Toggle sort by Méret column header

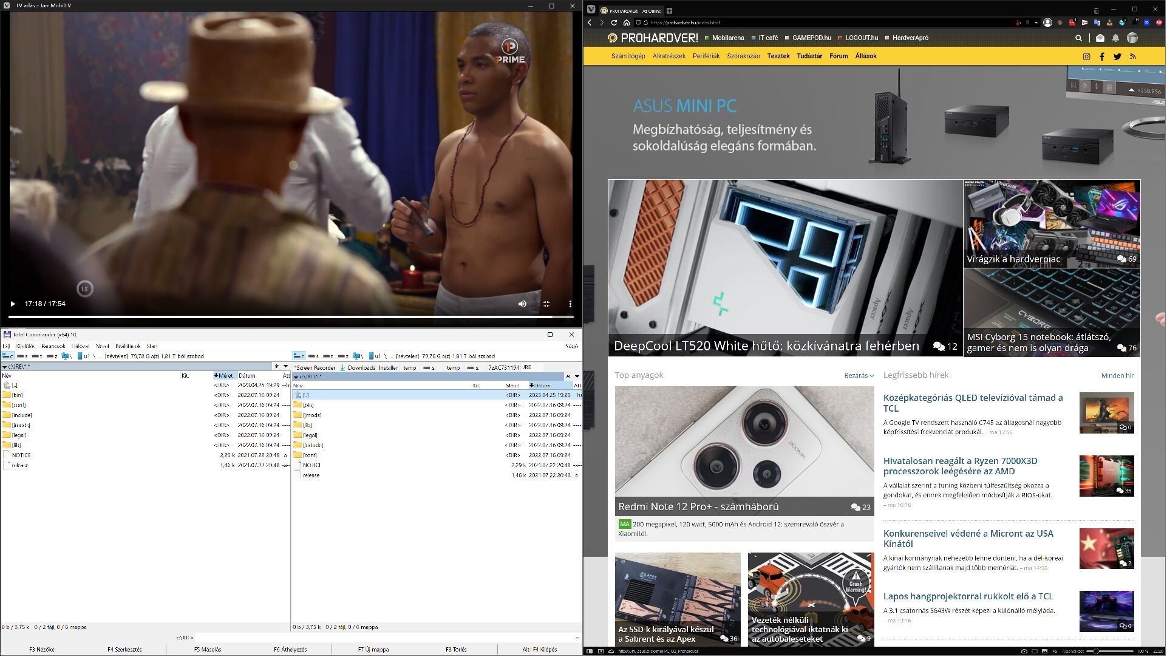(x=225, y=376)
